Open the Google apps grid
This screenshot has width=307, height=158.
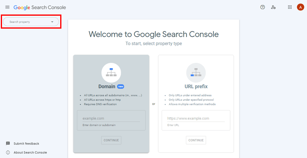290,7
